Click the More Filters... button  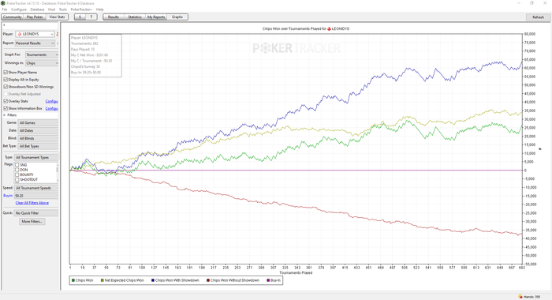tap(32, 221)
